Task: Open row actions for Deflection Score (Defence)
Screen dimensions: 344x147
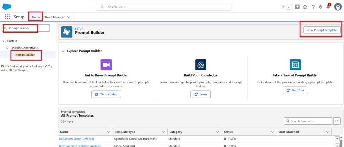Action: click(337, 139)
